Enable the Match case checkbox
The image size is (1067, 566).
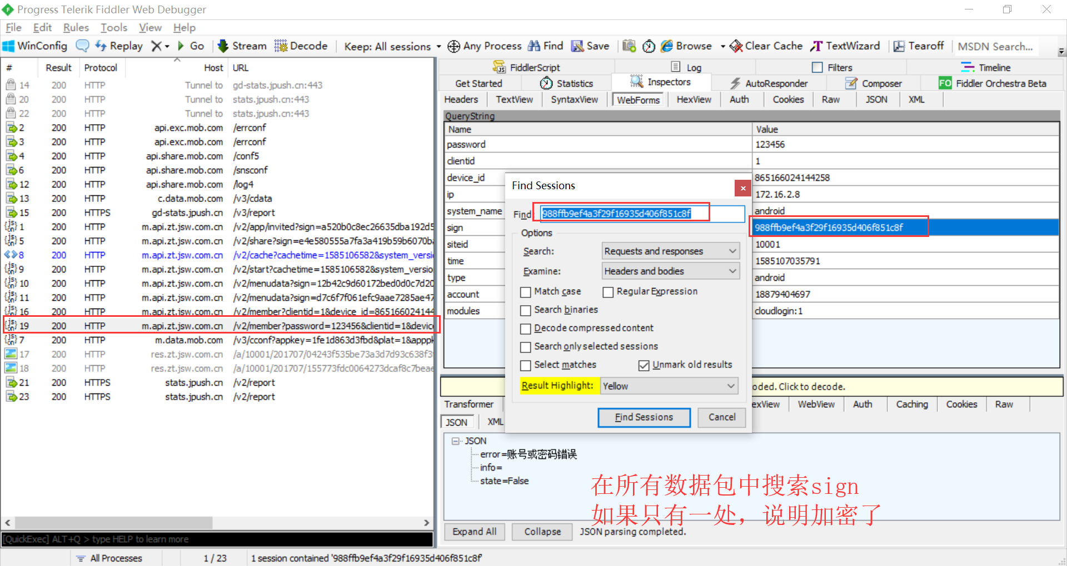tap(525, 292)
